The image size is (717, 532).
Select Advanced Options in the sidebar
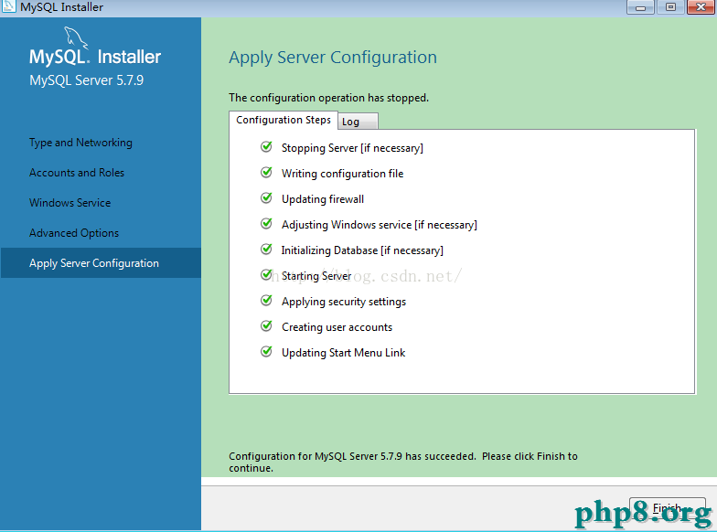(x=74, y=233)
